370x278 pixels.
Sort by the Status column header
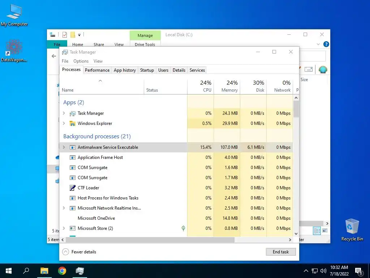point(165,87)
